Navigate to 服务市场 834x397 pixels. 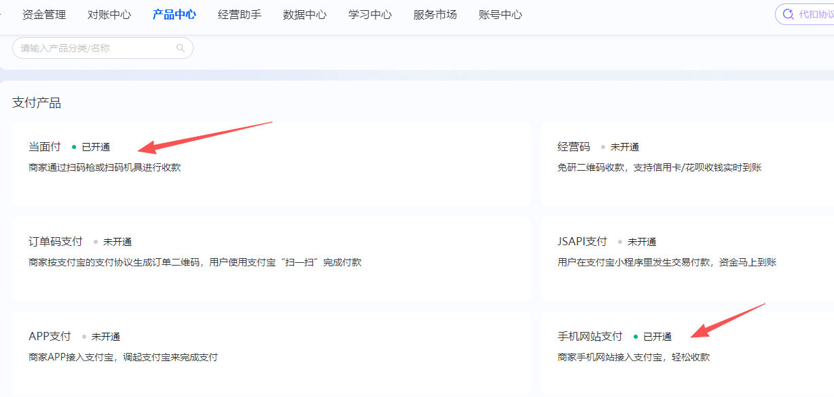click(x=435, y=14)
